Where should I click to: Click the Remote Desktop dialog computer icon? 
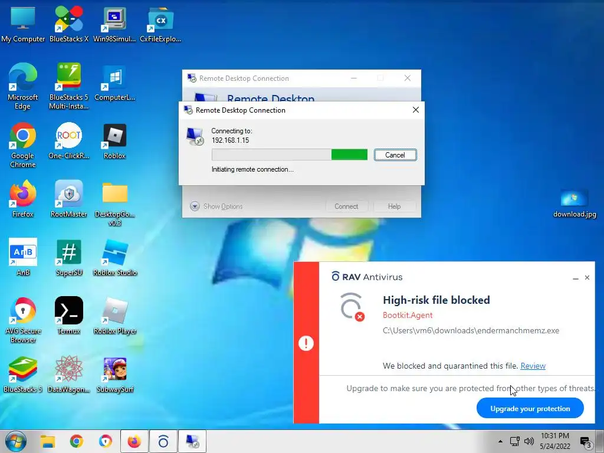pos(195,136)
